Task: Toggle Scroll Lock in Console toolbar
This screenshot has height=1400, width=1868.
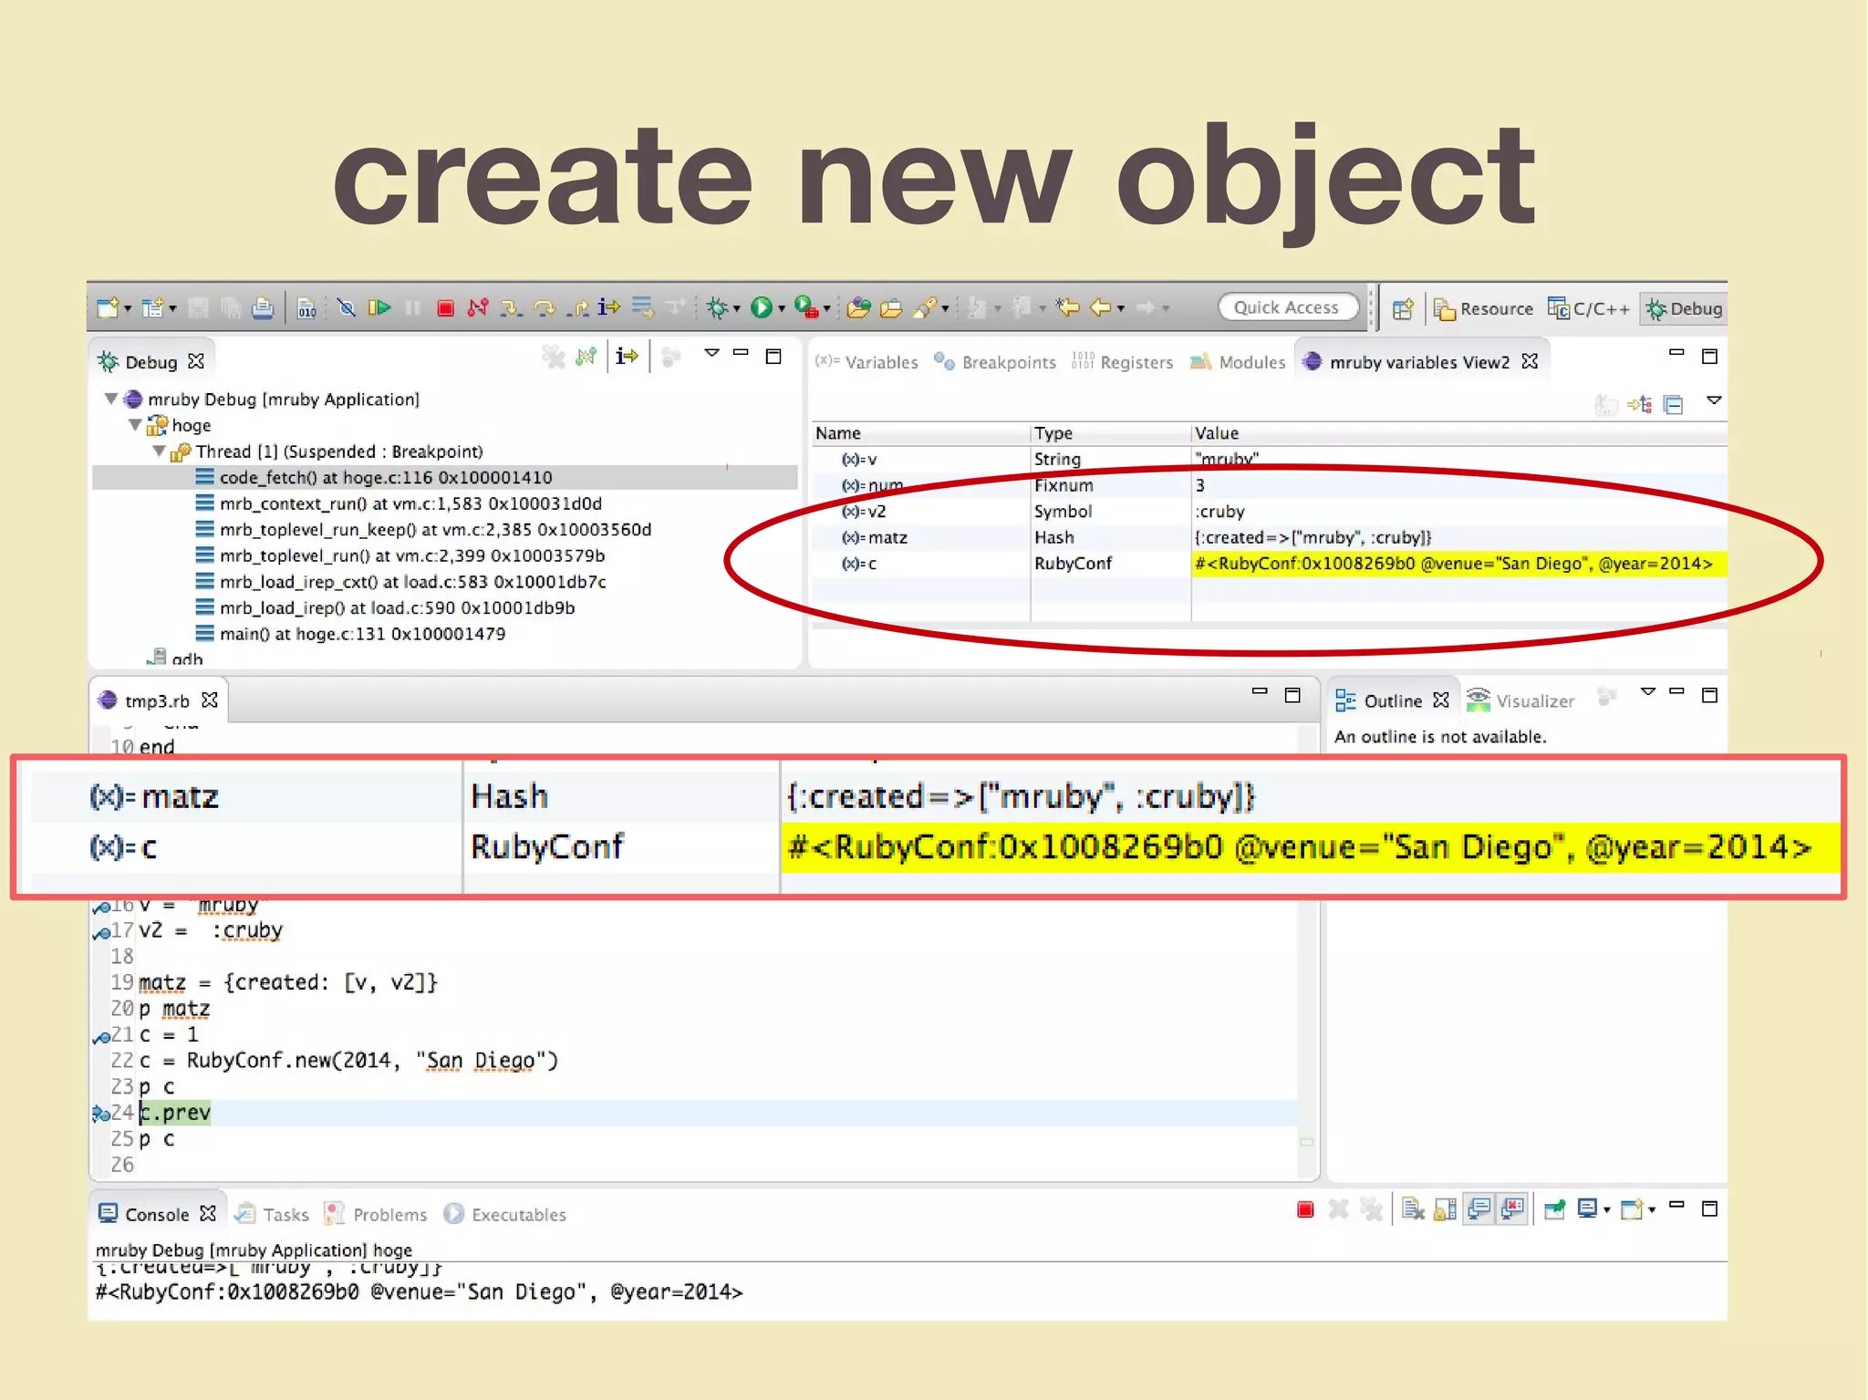Action: 1445,1209
